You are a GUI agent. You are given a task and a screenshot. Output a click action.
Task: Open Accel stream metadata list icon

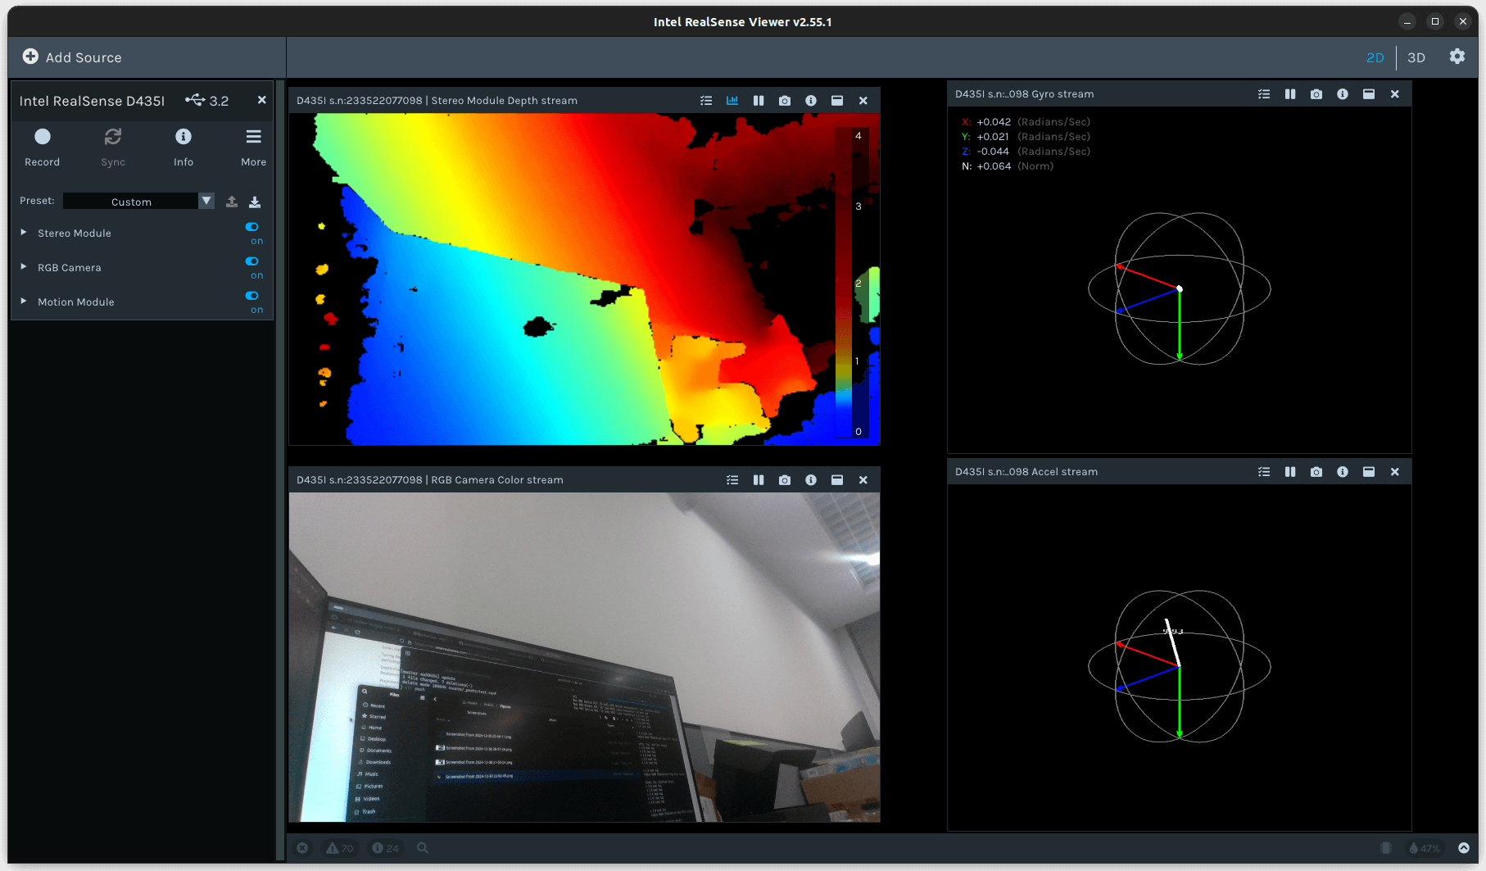(1264, 472)
